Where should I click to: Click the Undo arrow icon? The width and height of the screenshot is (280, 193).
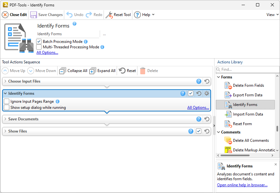69,15
